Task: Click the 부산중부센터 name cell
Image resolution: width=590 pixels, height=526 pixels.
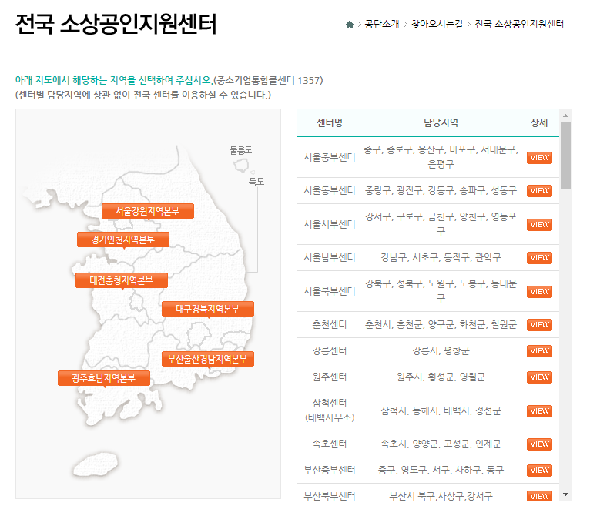Action: tap(330, 470)
